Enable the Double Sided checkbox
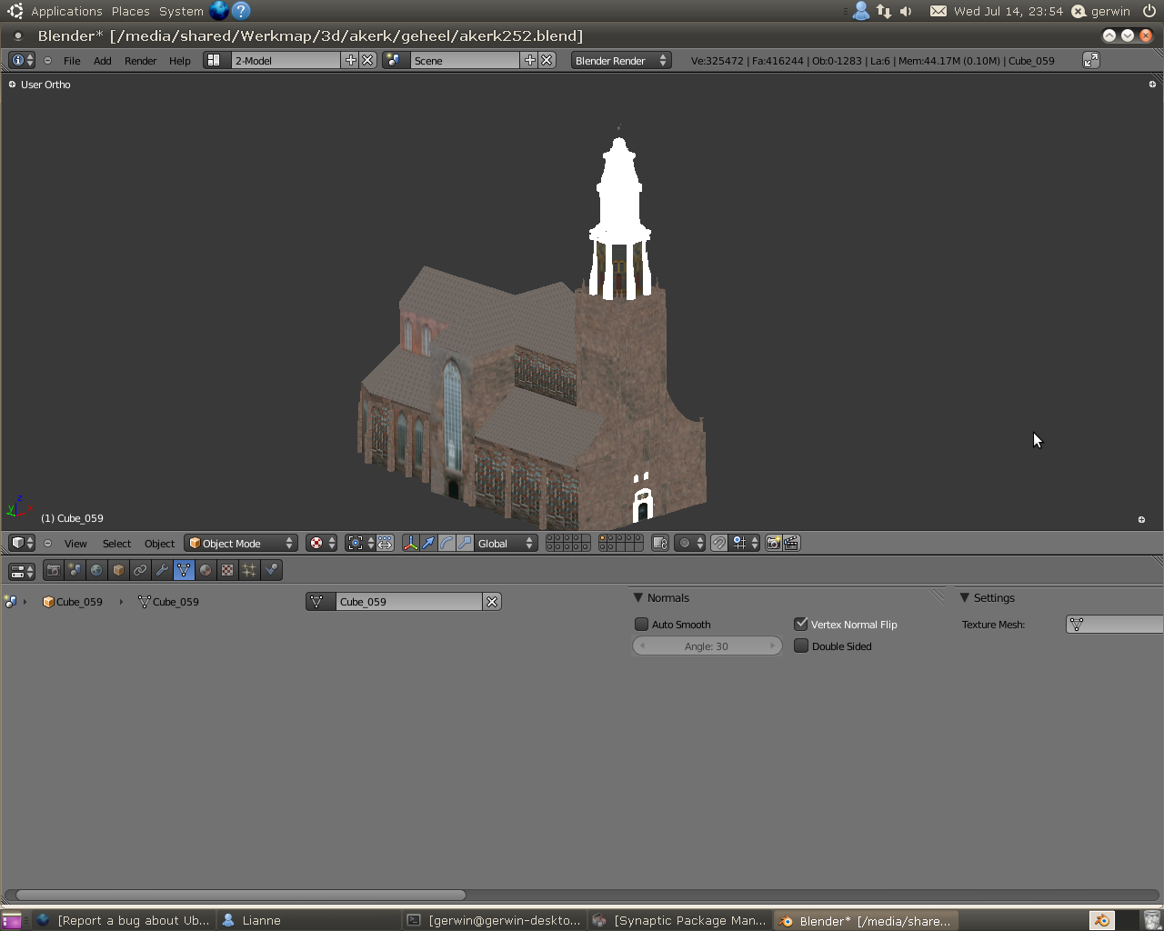 [801, 646]
